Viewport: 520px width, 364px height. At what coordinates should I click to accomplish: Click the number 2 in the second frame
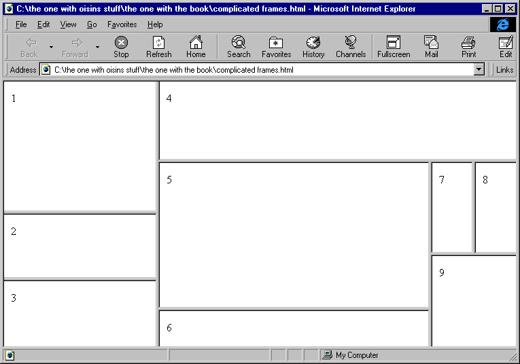[14, 231]
